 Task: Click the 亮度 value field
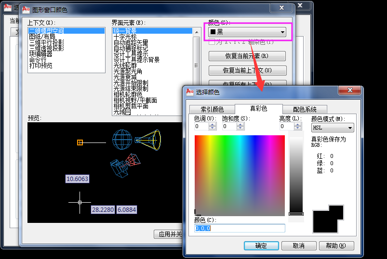[x=287, y=126]
